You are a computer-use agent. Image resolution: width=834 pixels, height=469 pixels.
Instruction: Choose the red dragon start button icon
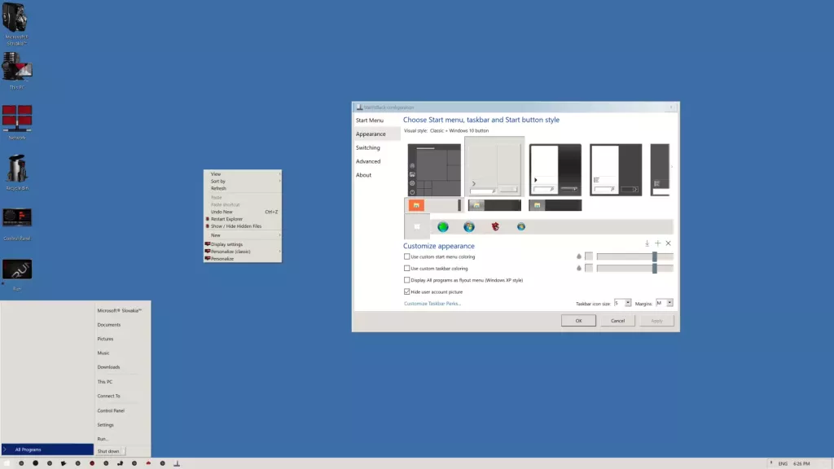[x=496, y=227]
